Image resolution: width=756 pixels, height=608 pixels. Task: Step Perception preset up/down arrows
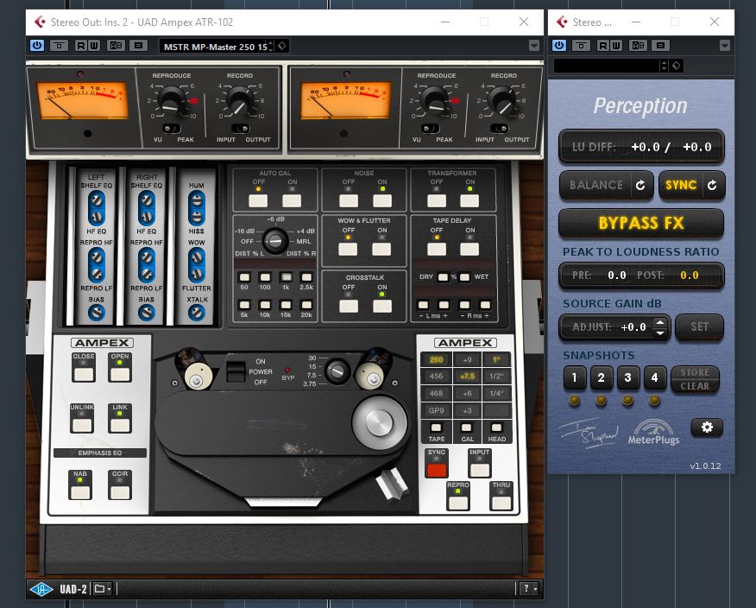coord(665,66)
